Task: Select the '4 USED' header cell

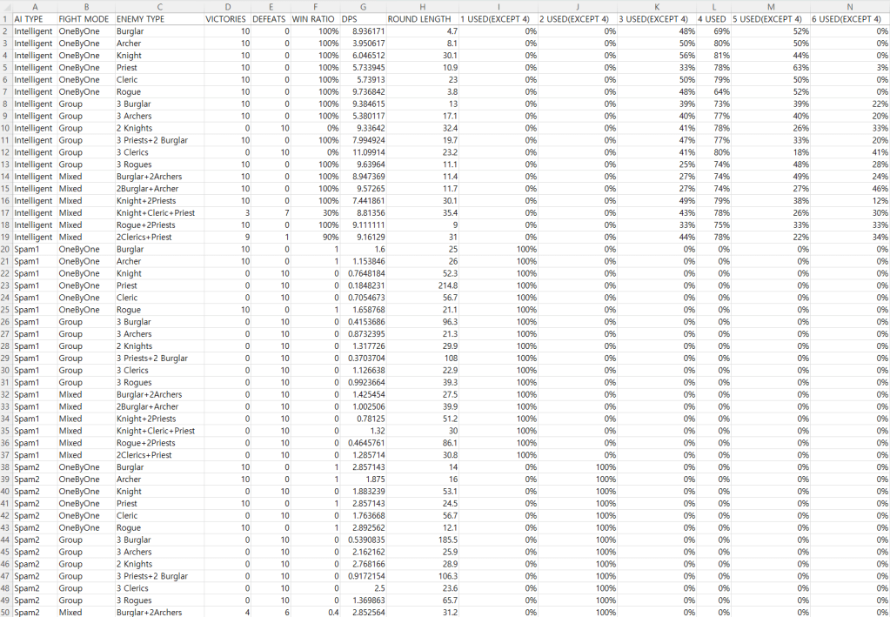Action: coord(712,18)
